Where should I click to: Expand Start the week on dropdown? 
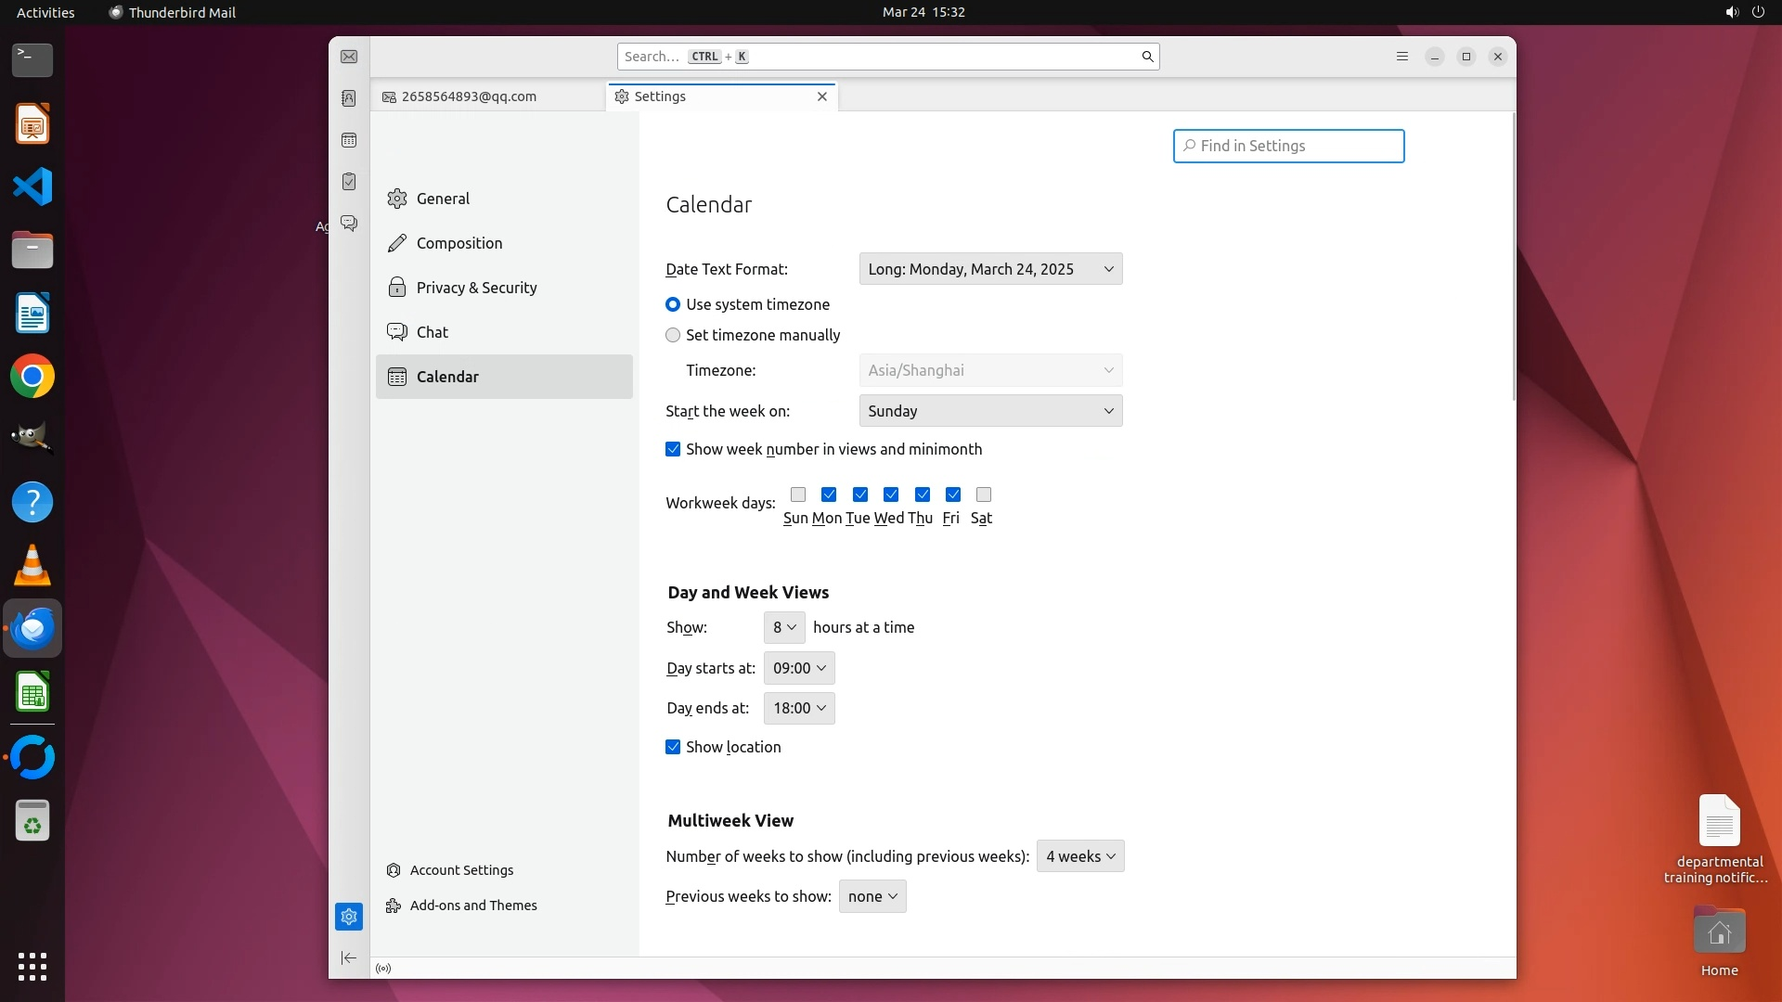[990, 411]
